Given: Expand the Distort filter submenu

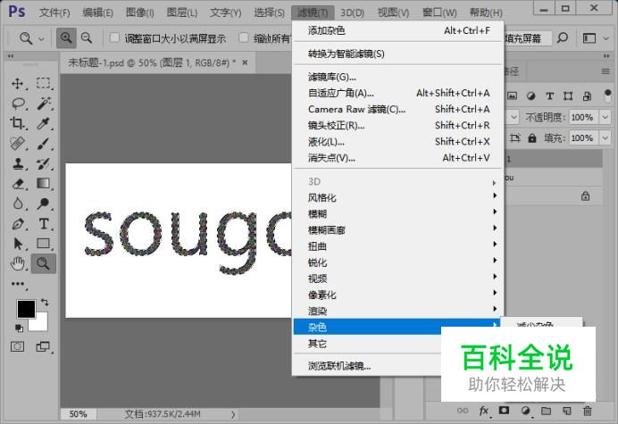Looking at the screenshot, I should [x=397, y=246].
